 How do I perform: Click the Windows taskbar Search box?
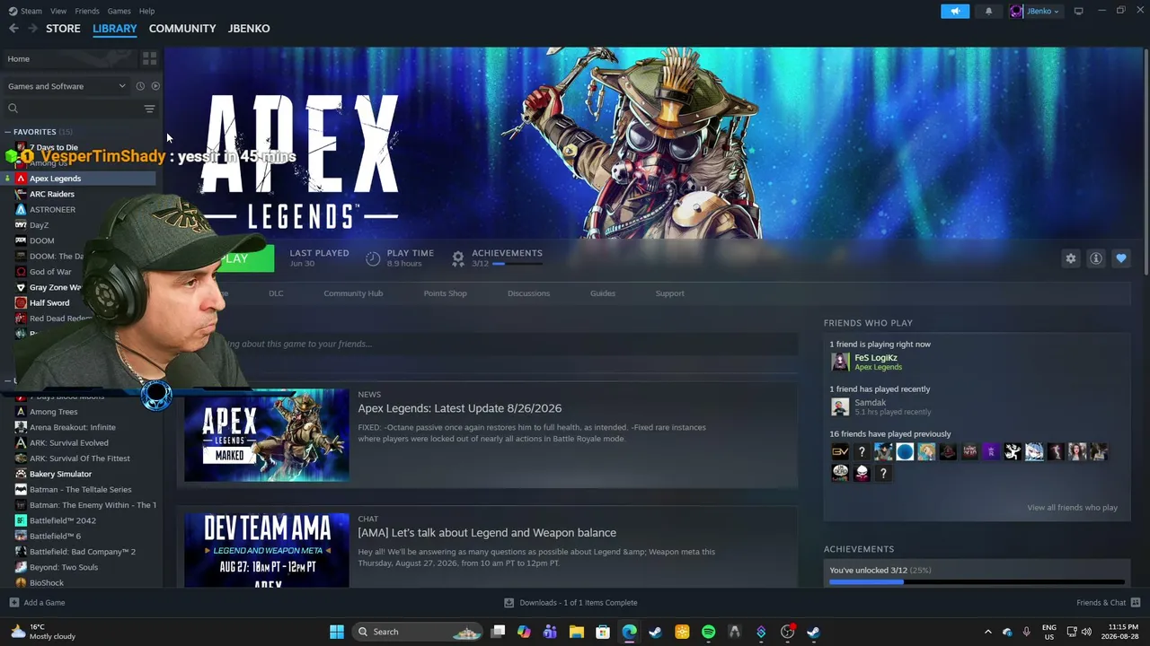point(419,632)
